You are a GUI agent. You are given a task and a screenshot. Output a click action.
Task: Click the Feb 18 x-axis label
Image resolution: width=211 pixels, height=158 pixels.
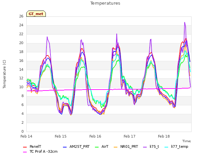click(x=164, y=136)
